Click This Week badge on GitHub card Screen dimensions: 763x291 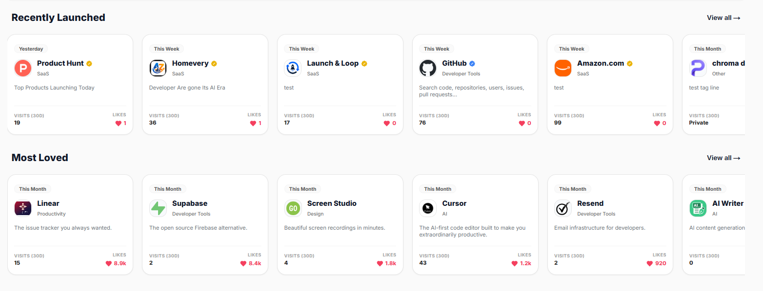coord(437,49)
